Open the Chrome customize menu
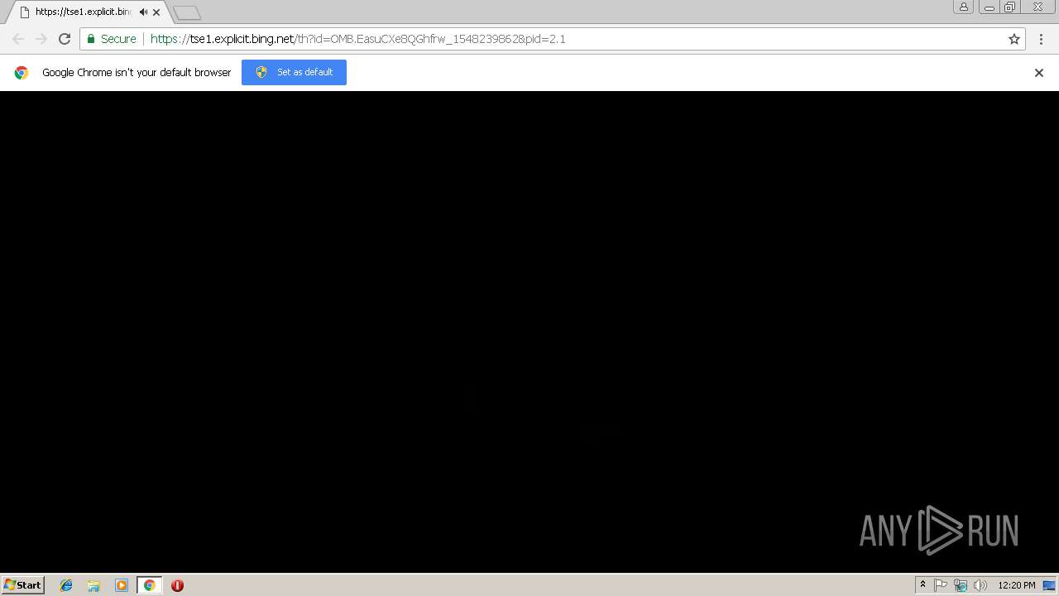The height and width of the screenshot is (596, 1059). click(1042, 39)
